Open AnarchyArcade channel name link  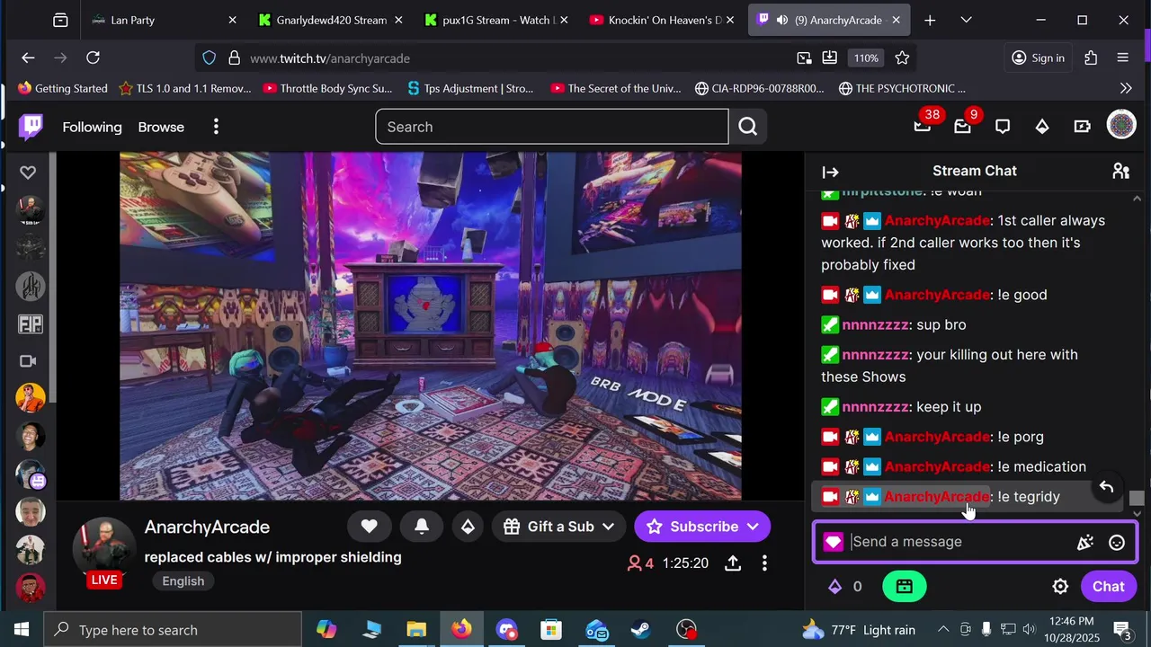pos(207,527)
